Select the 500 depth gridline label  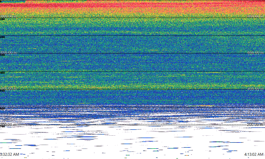2,91
